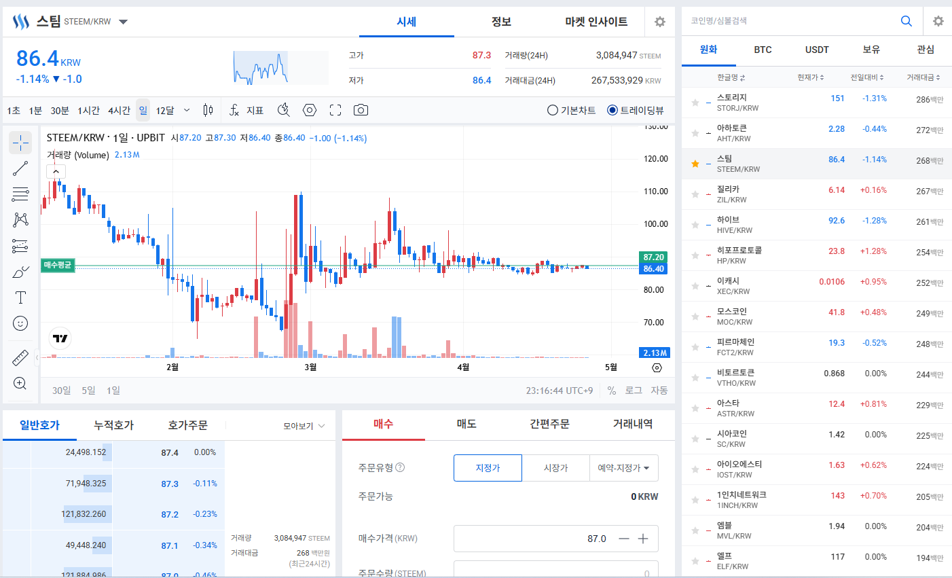Click the 87.3 ask price row

tap(114, 484)
